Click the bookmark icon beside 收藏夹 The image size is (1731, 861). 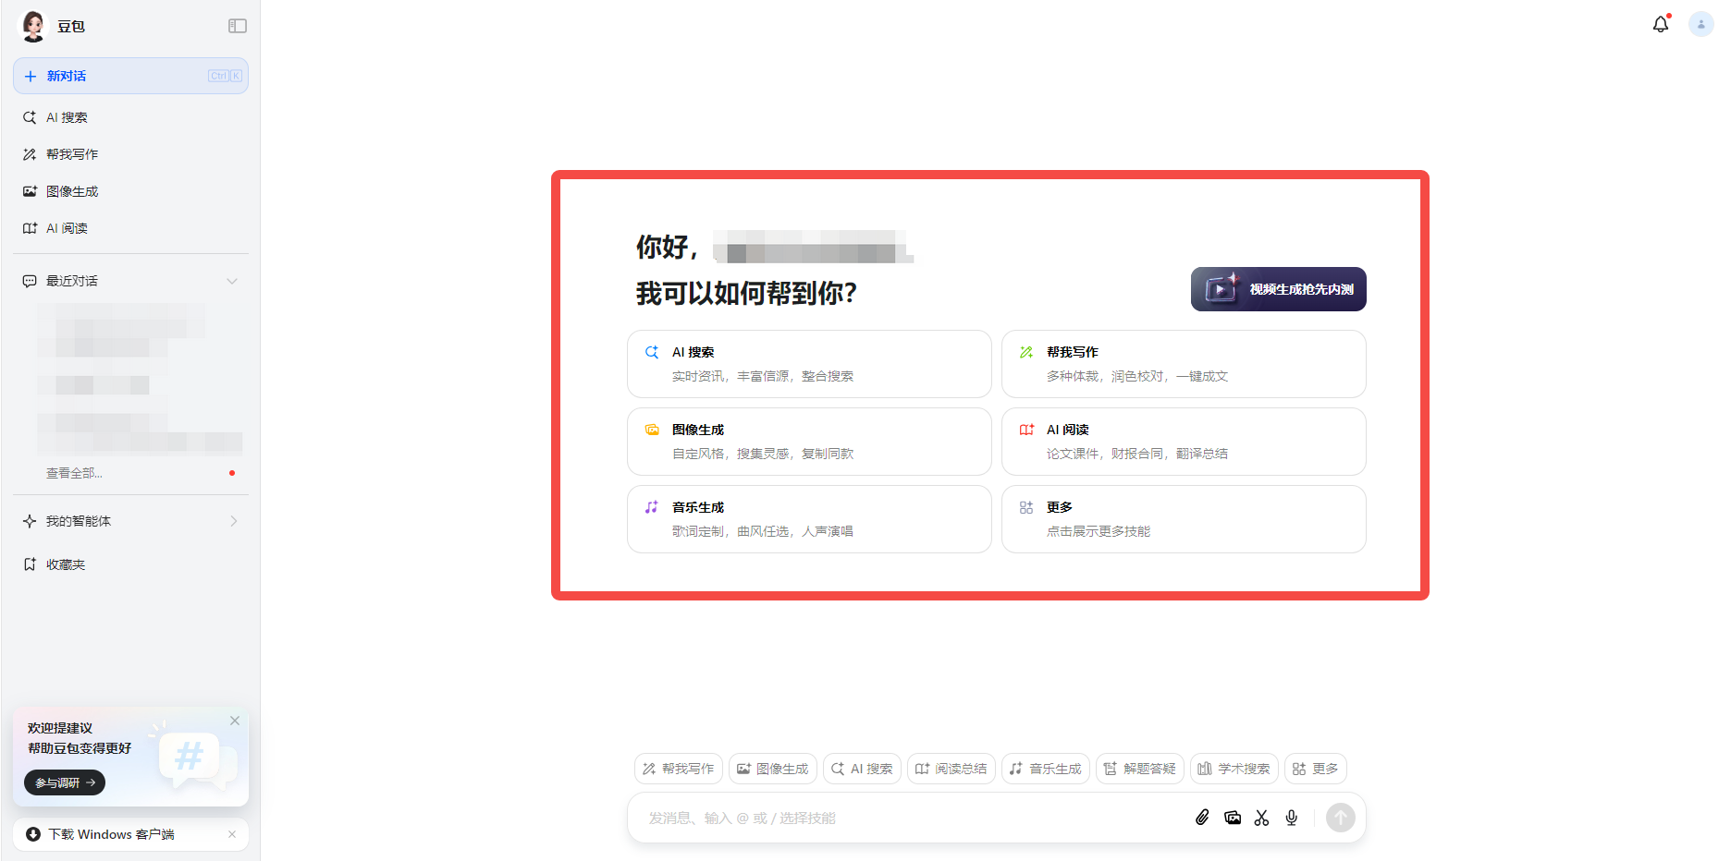(30, 564)
